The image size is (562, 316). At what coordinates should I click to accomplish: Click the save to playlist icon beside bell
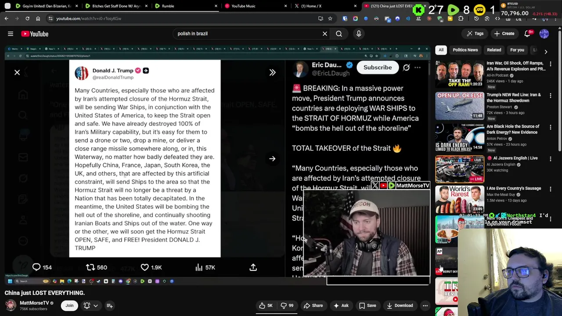click(110, 305)
